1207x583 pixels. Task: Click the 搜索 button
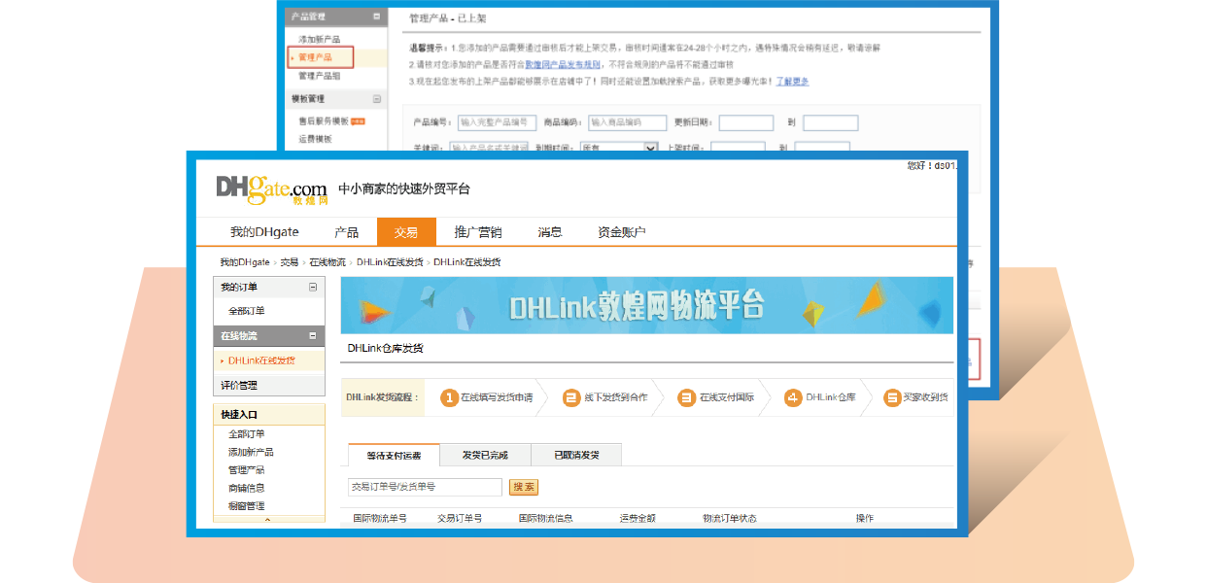pyautogui.click(x=524, y=487)
